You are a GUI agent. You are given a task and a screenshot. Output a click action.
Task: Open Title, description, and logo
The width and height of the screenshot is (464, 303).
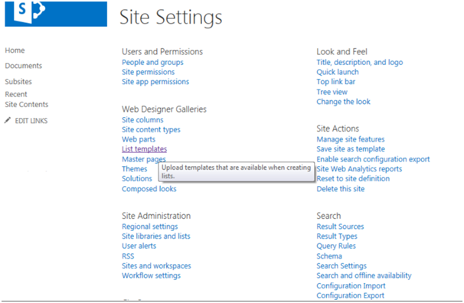tap(360, 63)
